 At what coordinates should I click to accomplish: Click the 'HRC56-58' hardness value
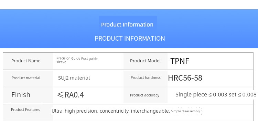click(185, 78)
